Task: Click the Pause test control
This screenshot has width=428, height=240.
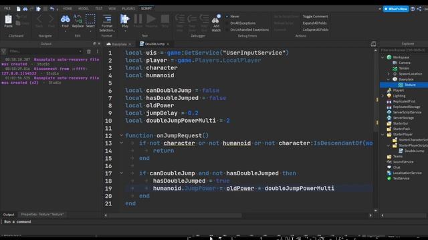Action: [x=138, y=19]
